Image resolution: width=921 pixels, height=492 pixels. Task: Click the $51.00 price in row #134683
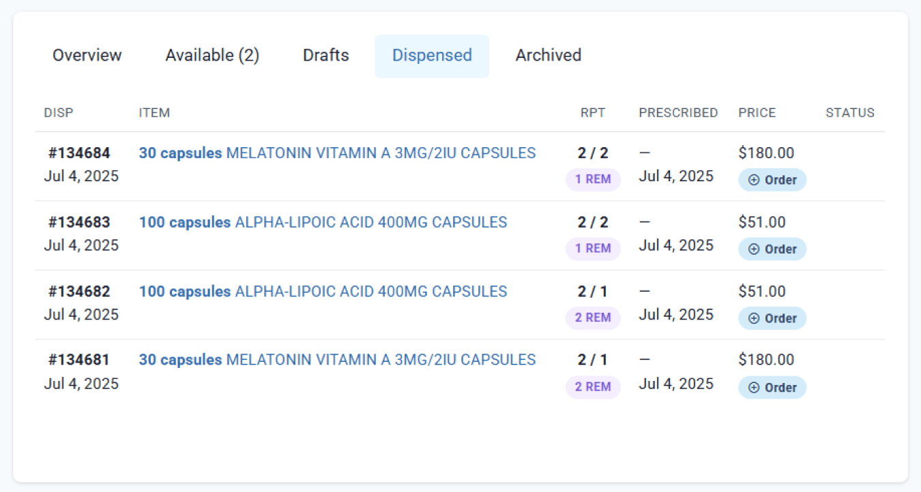point(762,222)
